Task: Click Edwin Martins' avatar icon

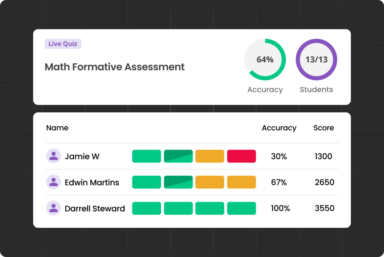Action: click(x=54, y=182)
